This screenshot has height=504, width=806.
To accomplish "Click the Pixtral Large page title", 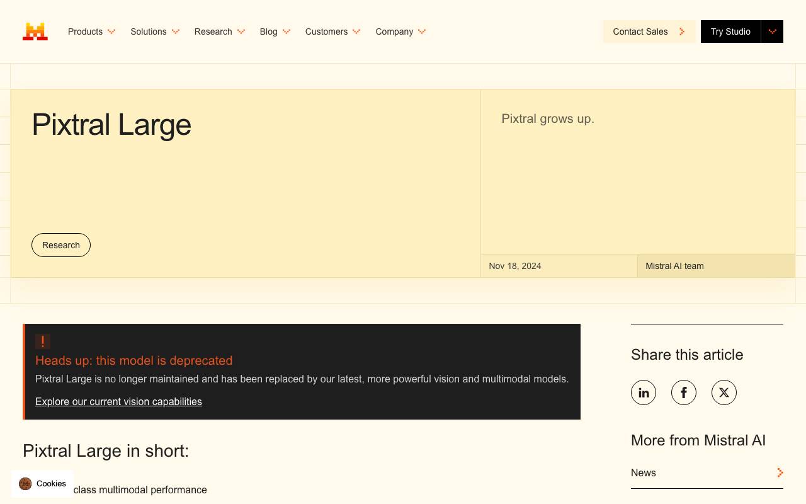I will click(x=111, y=125).
